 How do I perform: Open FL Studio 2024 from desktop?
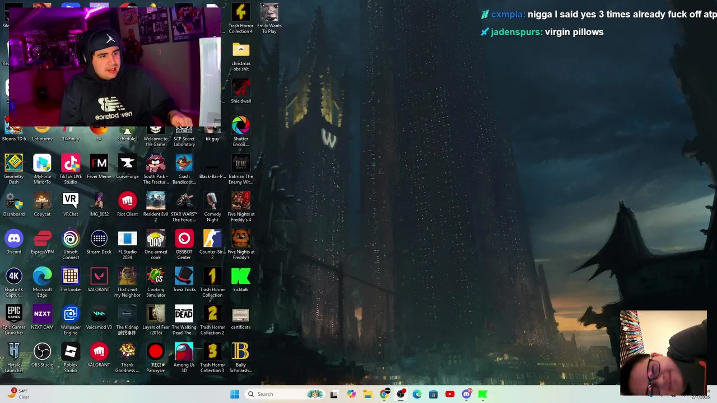(x=127, y=244)
